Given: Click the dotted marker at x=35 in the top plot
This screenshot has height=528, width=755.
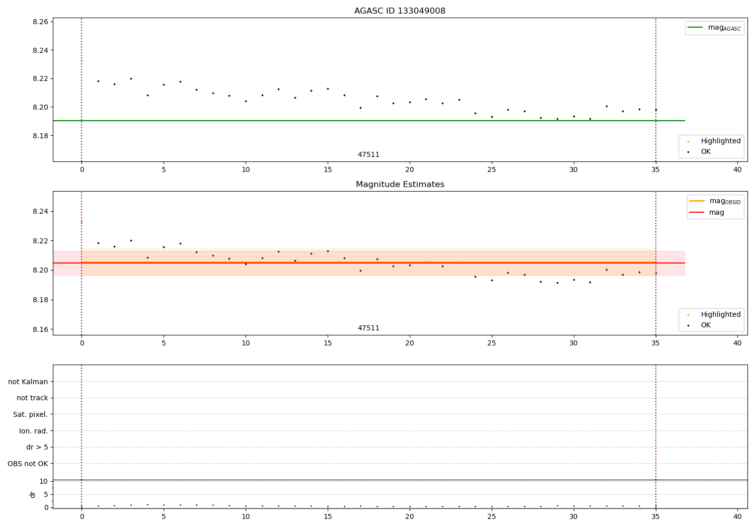Looking at the screenshot, I should pyautogui.click(x=656, y=90).
